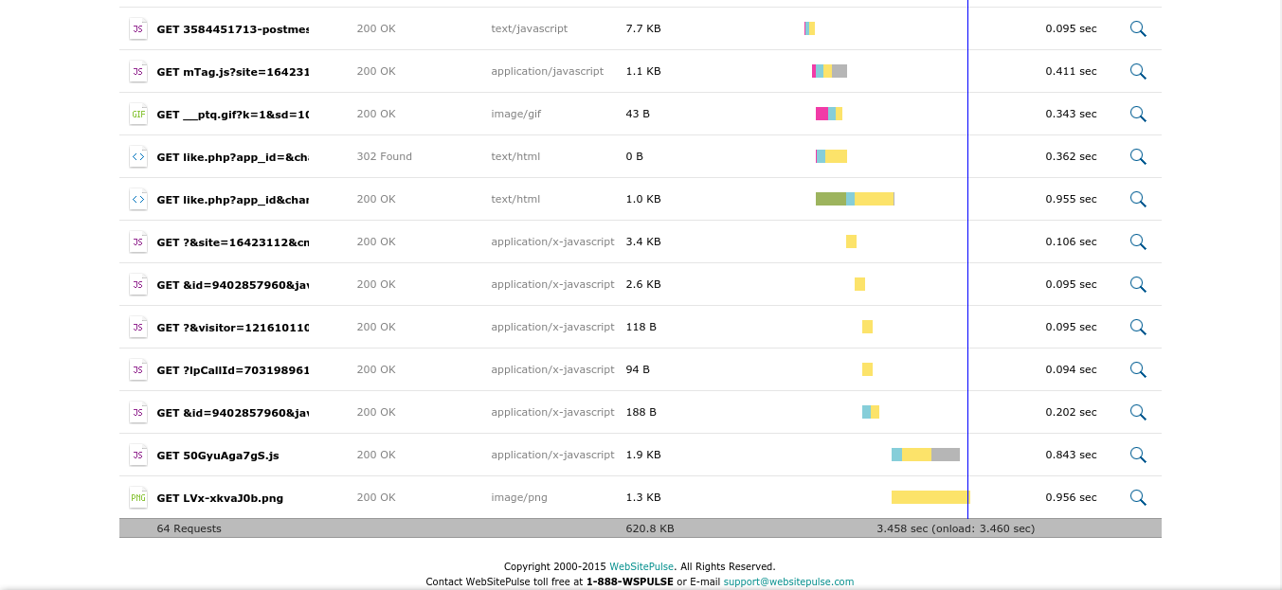Click the "3.4 KB" size value

[x=643, y=241]
